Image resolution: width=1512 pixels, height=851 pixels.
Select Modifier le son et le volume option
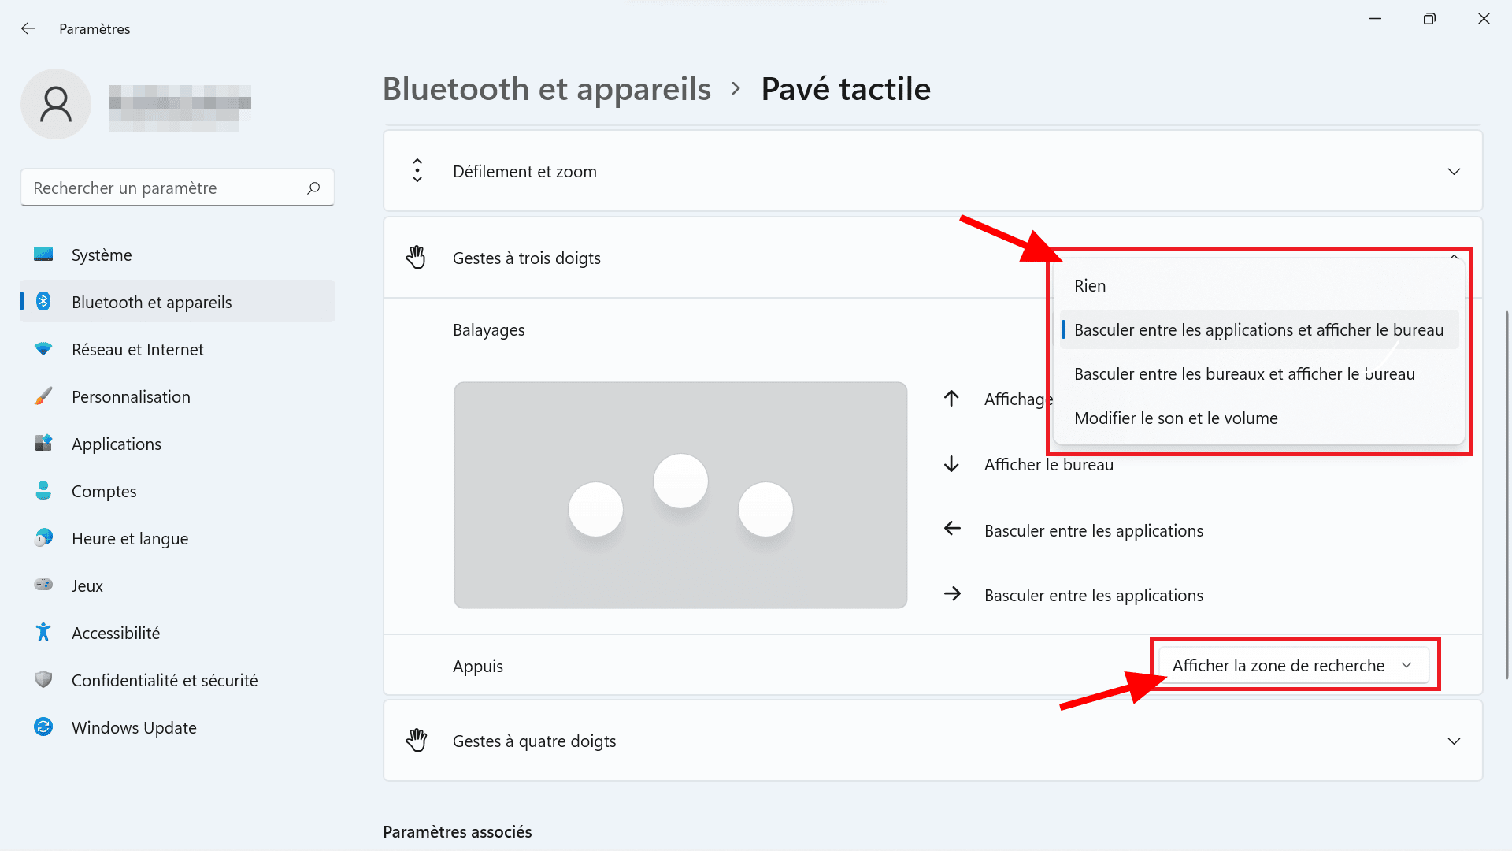(x=1176, y=418)
